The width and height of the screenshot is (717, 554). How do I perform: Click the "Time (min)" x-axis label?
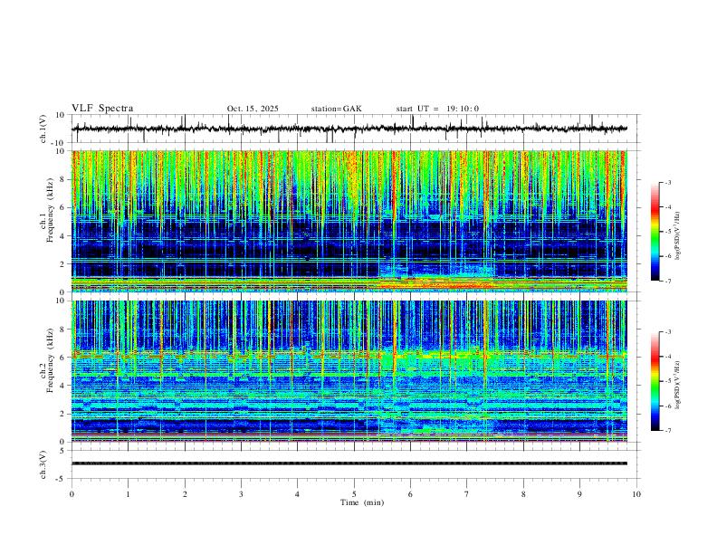pos(362,502)
